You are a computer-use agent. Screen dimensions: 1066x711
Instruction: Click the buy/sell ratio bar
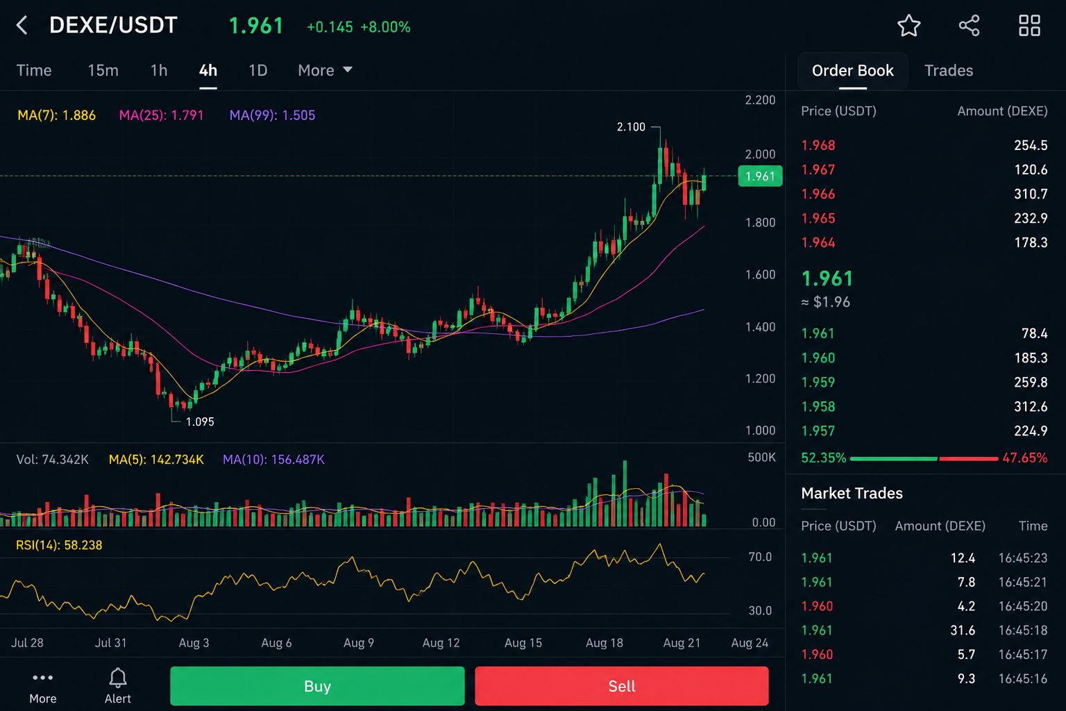[x=924, y=458]
